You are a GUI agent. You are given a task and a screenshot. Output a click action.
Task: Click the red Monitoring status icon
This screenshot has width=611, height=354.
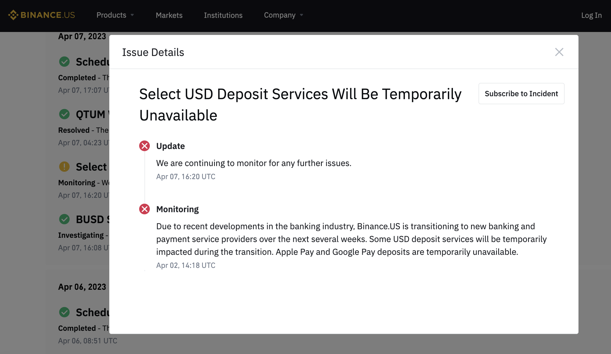144,209
